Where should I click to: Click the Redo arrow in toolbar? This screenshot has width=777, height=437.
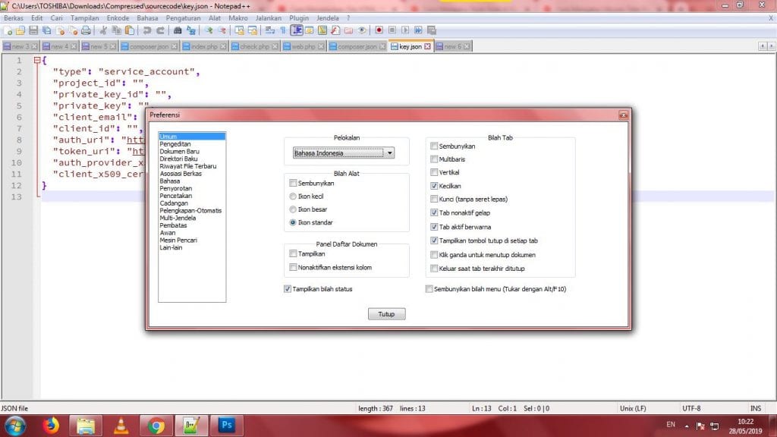click(161, 30)
